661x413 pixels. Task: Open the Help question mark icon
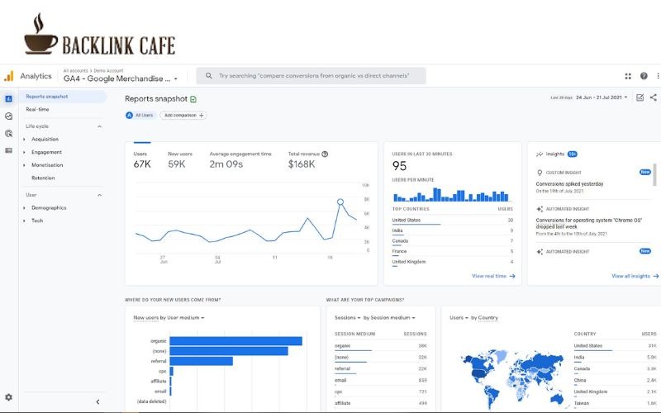tap(644, 76)
